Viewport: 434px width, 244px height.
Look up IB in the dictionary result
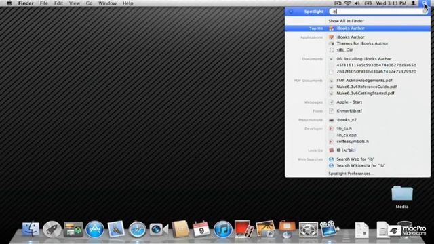point(357,150)
